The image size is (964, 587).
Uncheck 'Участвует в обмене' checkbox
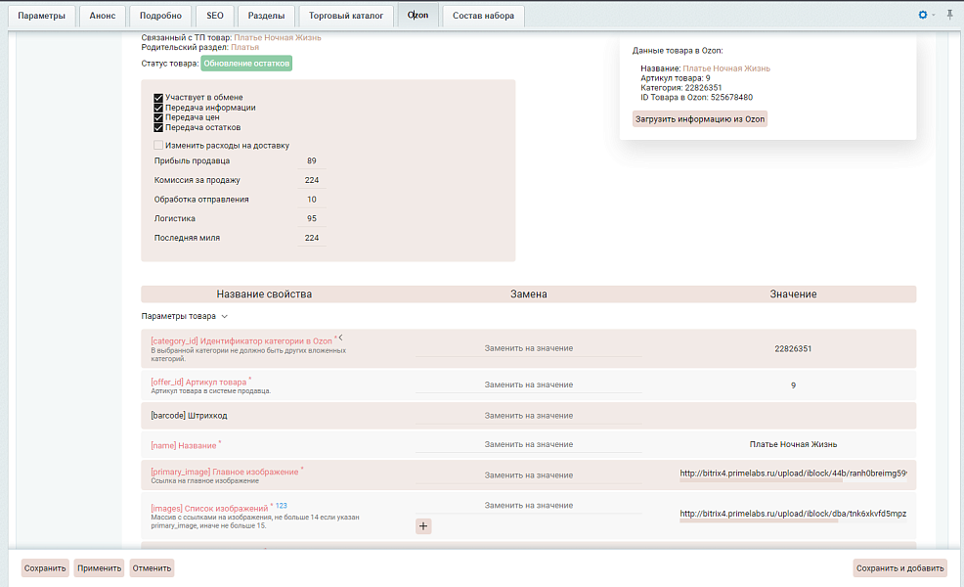click(158, 98)
